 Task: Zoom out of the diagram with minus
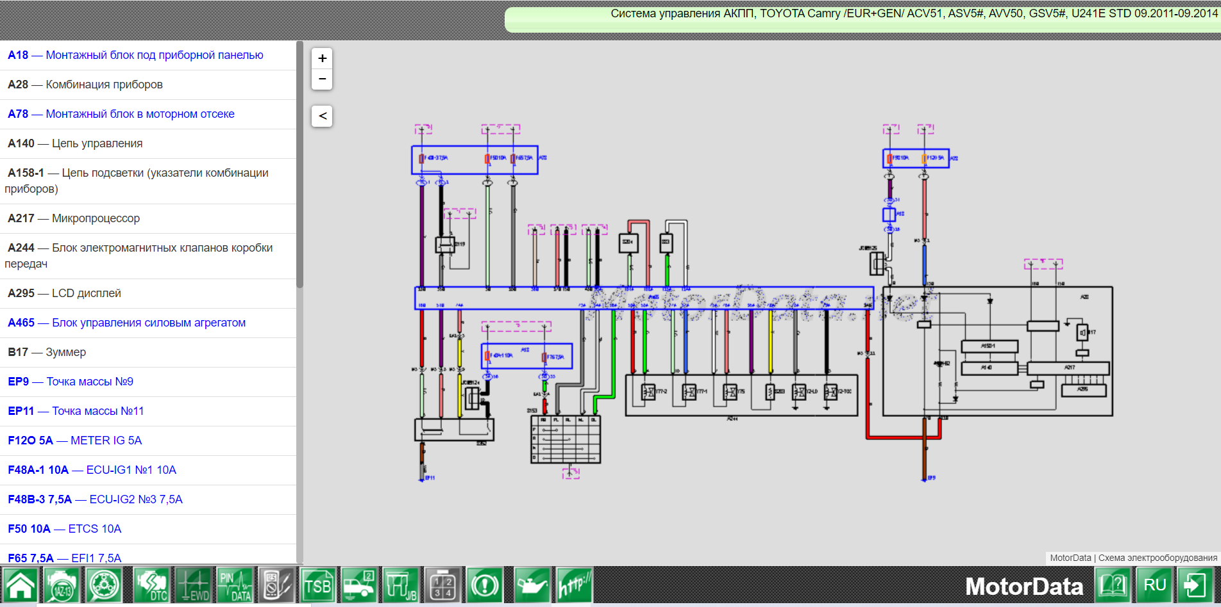(322, 79)
